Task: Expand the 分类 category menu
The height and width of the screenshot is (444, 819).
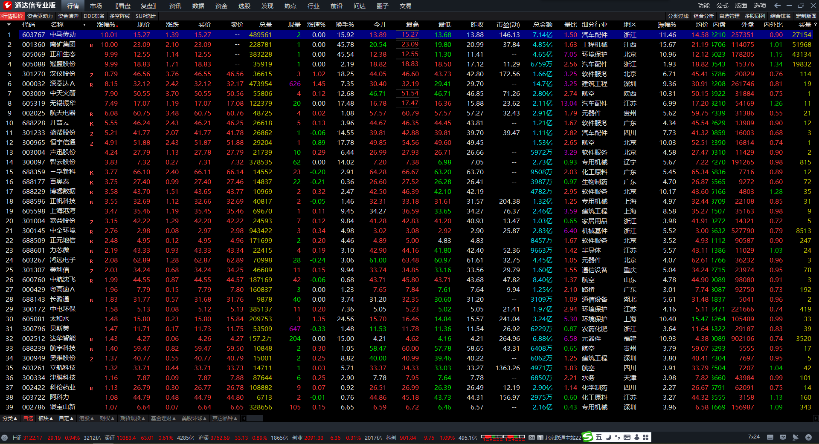Action: [x=10, y=418]
